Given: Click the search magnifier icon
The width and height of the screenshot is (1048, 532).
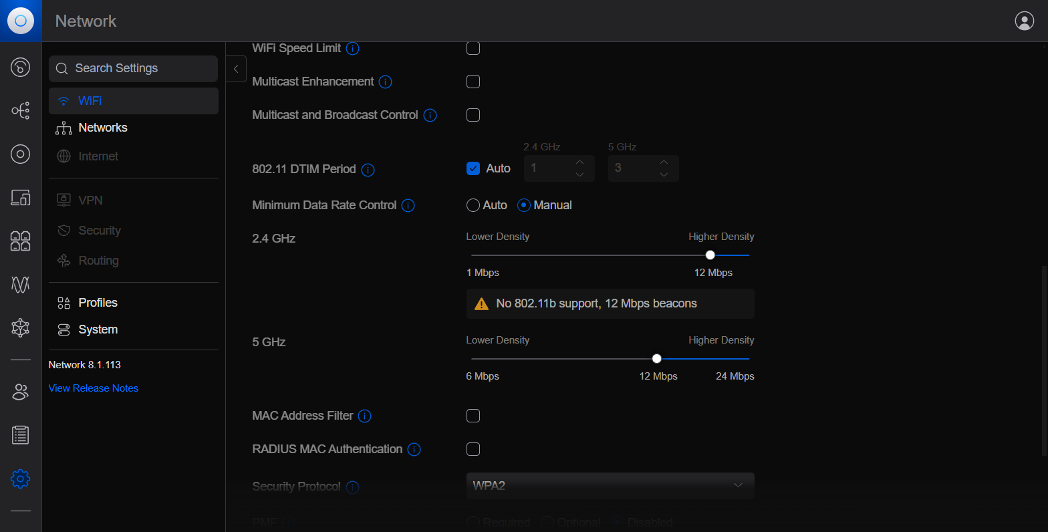Looking at the screenshot, I should click(62, 68).
